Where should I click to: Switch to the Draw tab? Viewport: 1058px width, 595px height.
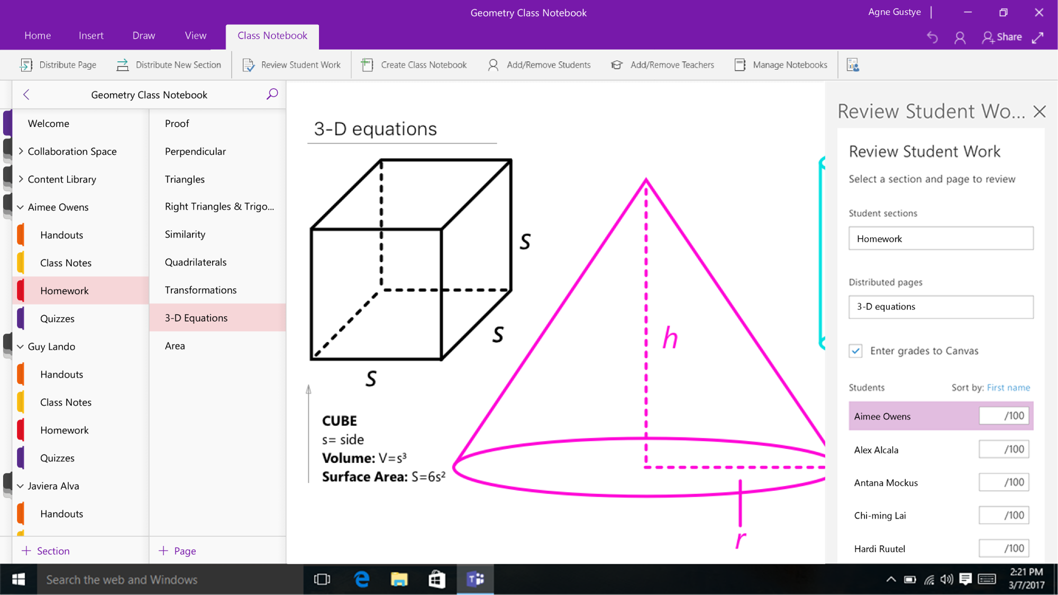tap(143, 35)
